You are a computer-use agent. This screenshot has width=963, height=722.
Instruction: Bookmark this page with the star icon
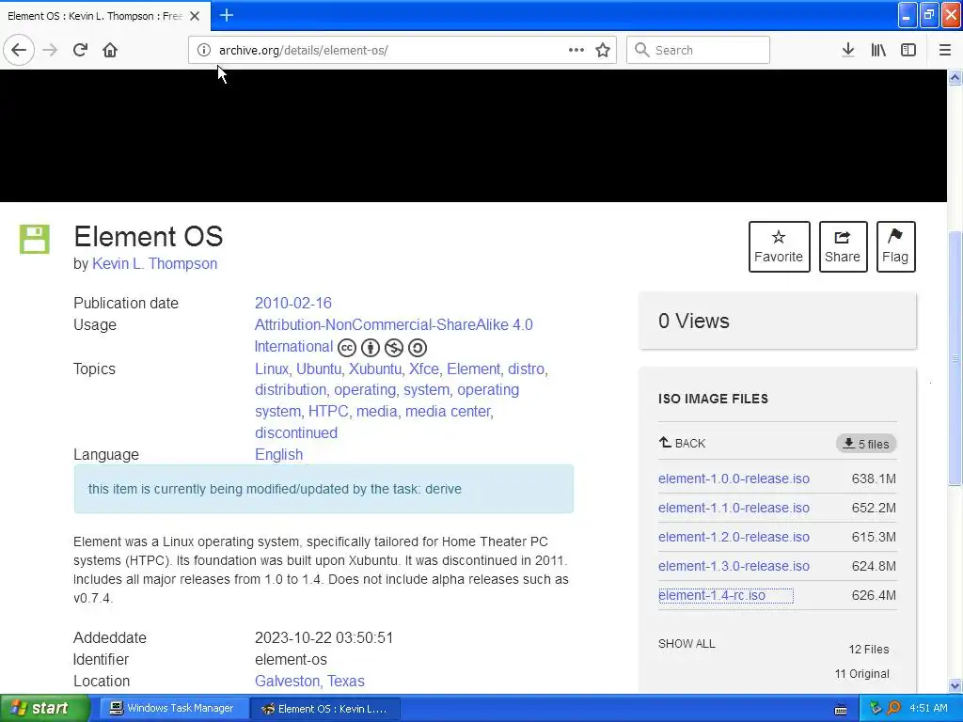click(x=603, y=51)
